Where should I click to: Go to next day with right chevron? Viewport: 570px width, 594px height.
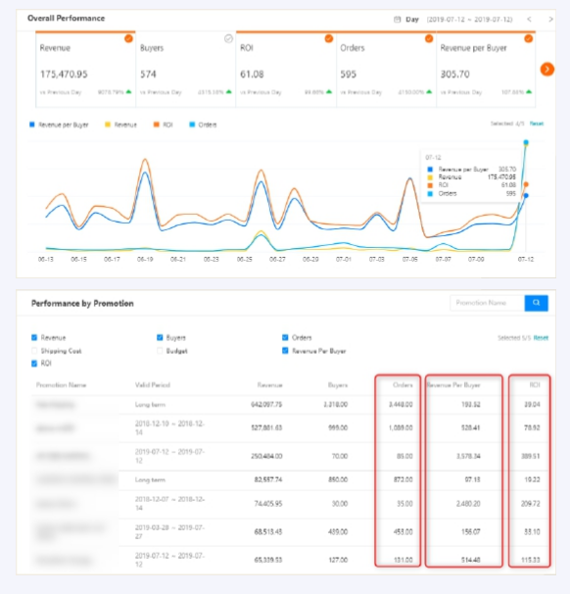click(x=550, y=19)
